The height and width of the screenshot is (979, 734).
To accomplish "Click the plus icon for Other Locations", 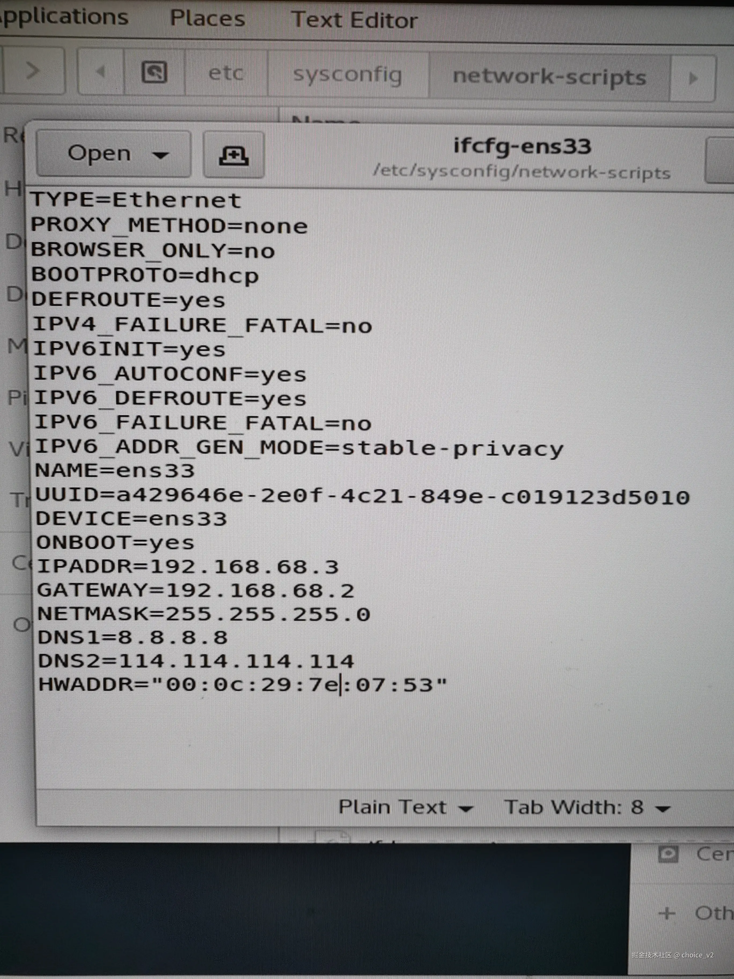I will click(x=667, y=913).
